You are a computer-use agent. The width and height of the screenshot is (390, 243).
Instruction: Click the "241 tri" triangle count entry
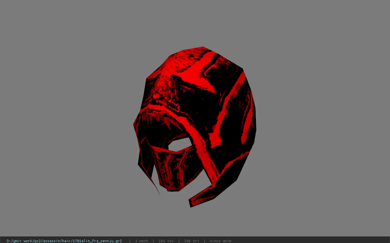(191, 241)
